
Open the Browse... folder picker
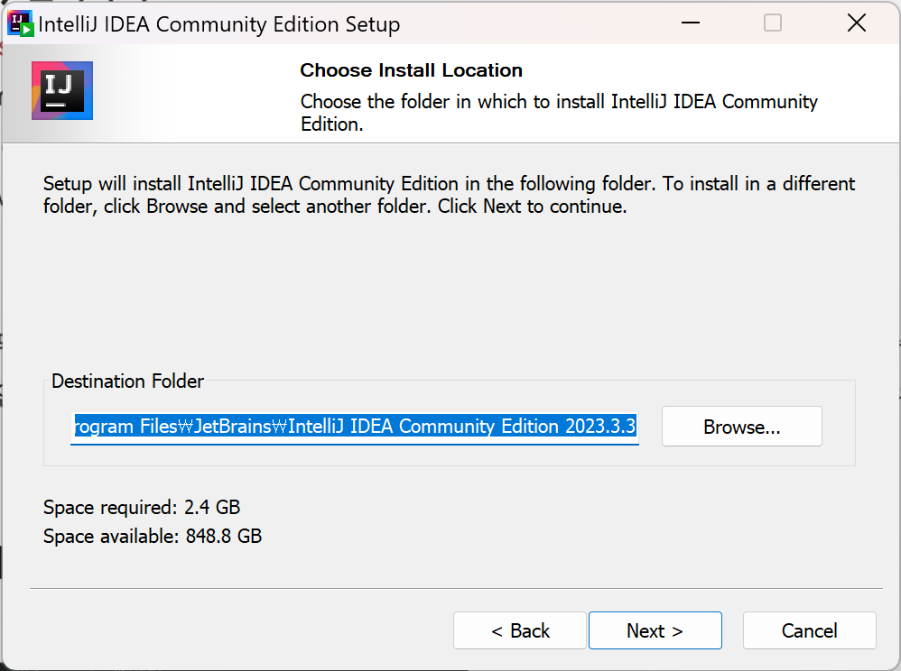click(x=741, y=427)
